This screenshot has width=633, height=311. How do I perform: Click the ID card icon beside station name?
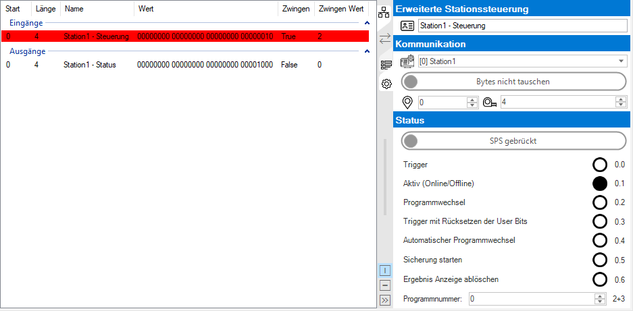[x=407, y=26]
